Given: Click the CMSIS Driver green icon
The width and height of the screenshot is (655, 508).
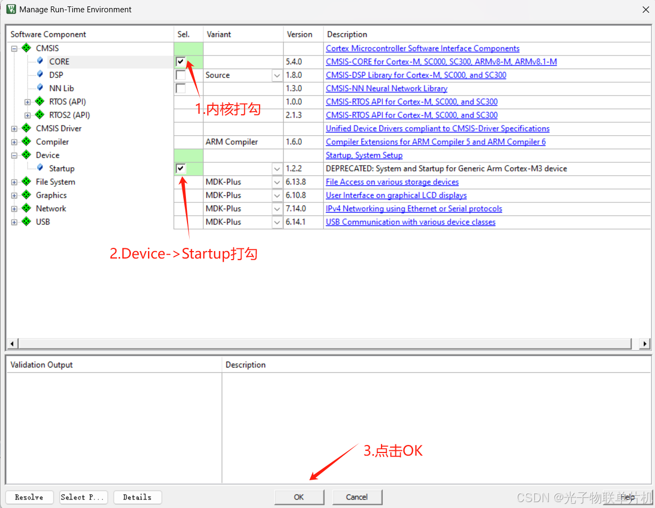Looking at the screenshot, I should click(x=26, y=128).
